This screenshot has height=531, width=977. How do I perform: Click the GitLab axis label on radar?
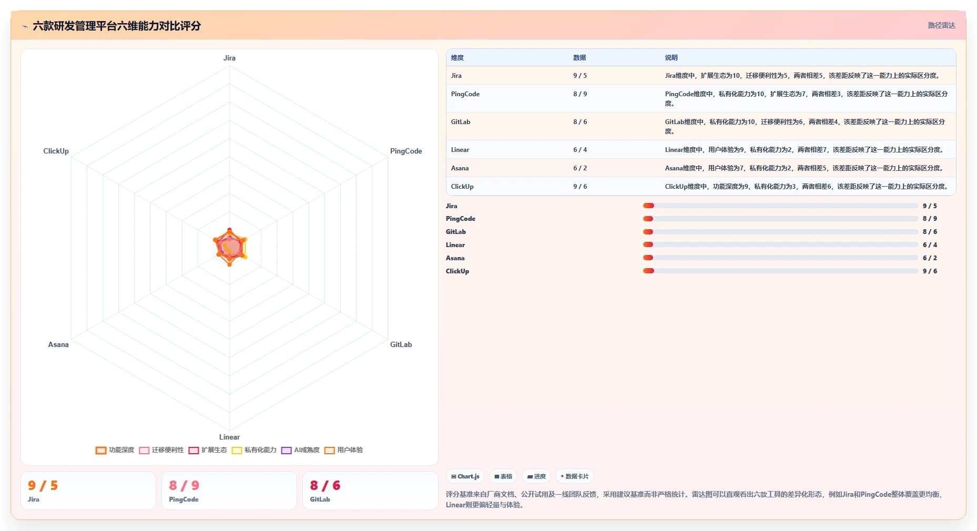click(x=401, y=344)
